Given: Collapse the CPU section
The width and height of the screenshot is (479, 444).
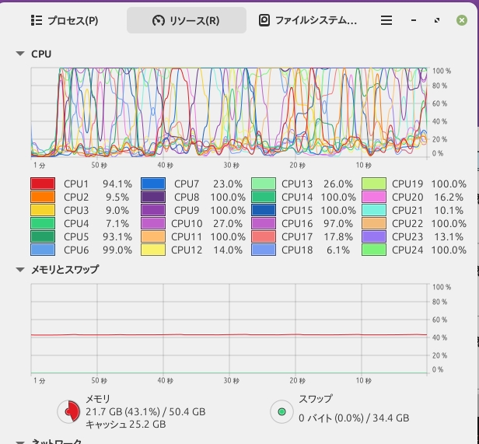Looking at the screenshot, I should click(x=19, y=54).
